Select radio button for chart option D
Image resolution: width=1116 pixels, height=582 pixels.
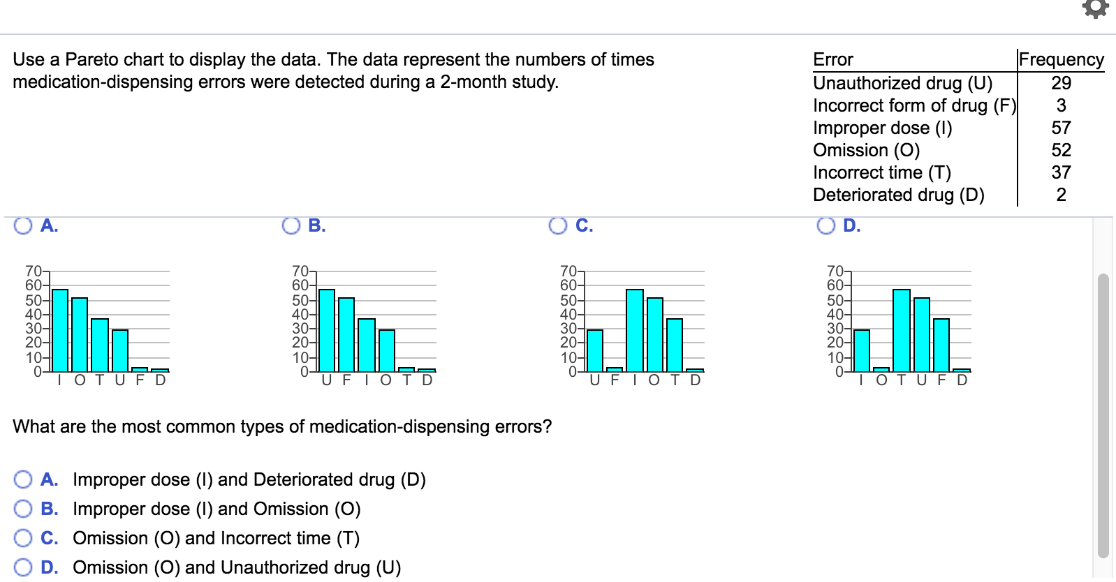826,225
